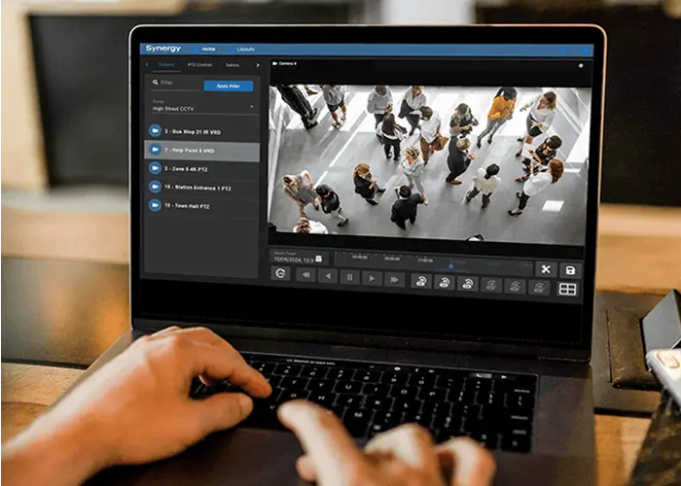Open the multi-view grid layout icon
The image size is (681, 486).
tap(567, 289)
